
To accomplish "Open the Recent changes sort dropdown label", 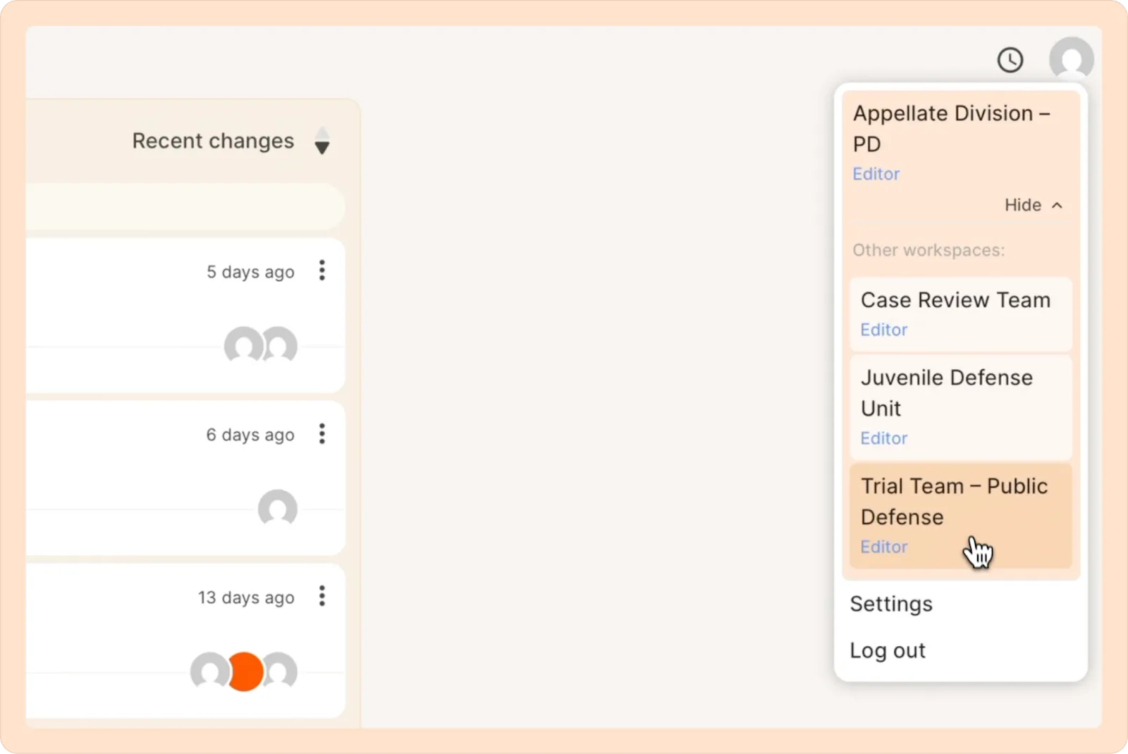I will click(x=213, y=141).
